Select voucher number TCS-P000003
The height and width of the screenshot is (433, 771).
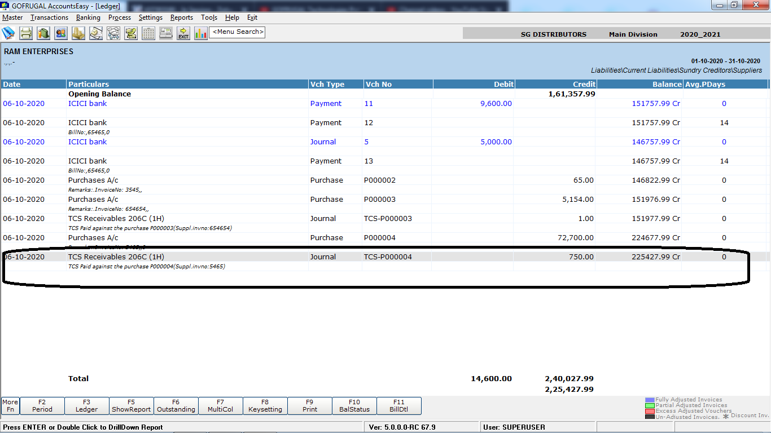tap(388, 219)
